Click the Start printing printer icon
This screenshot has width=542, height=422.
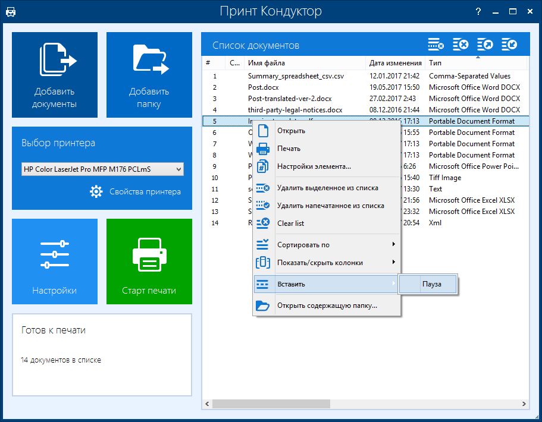click(x=149, y=254)
